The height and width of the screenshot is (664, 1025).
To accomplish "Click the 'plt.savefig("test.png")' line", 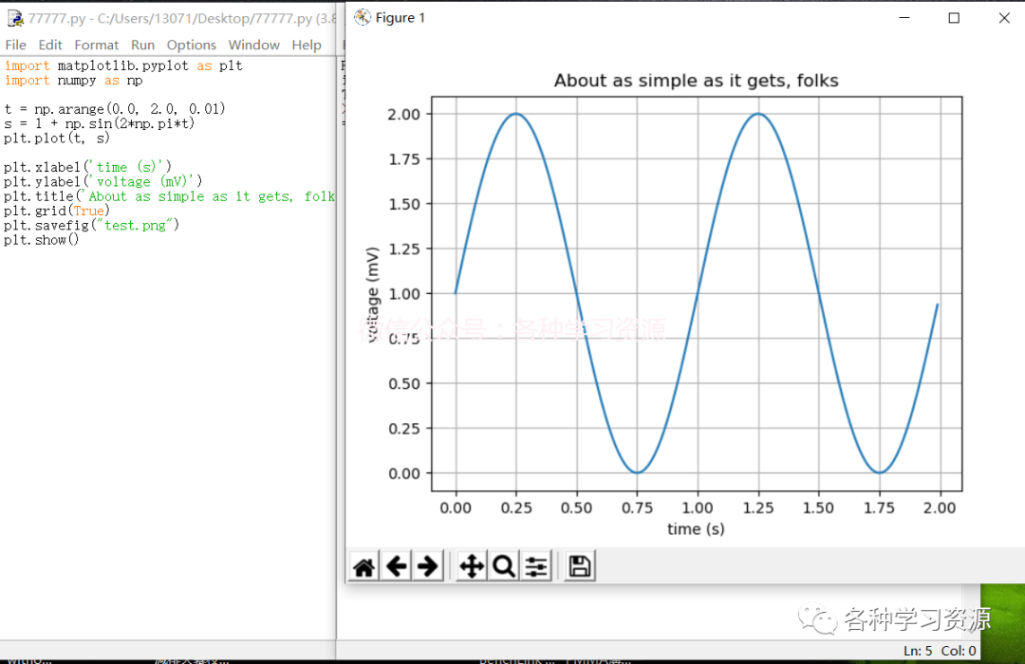I will coord(91,225).
